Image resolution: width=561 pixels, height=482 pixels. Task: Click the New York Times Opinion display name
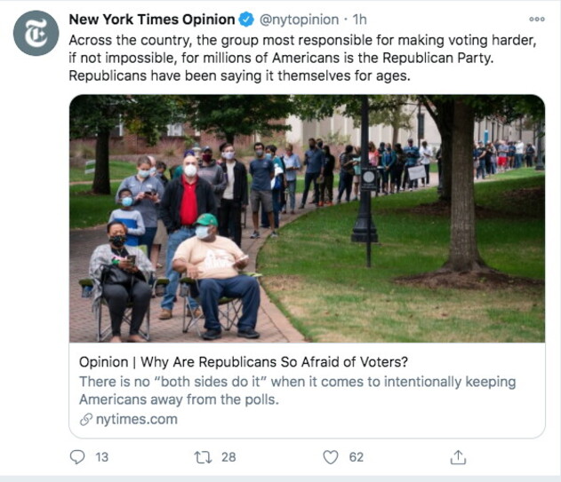click(x=152, y=20)
